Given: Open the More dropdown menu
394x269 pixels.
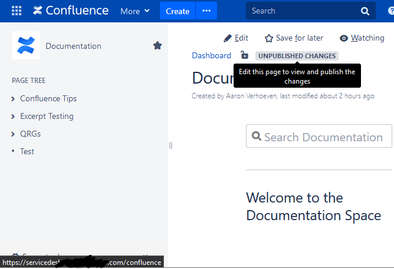Looking at the screenshot, I should (135, 11).
